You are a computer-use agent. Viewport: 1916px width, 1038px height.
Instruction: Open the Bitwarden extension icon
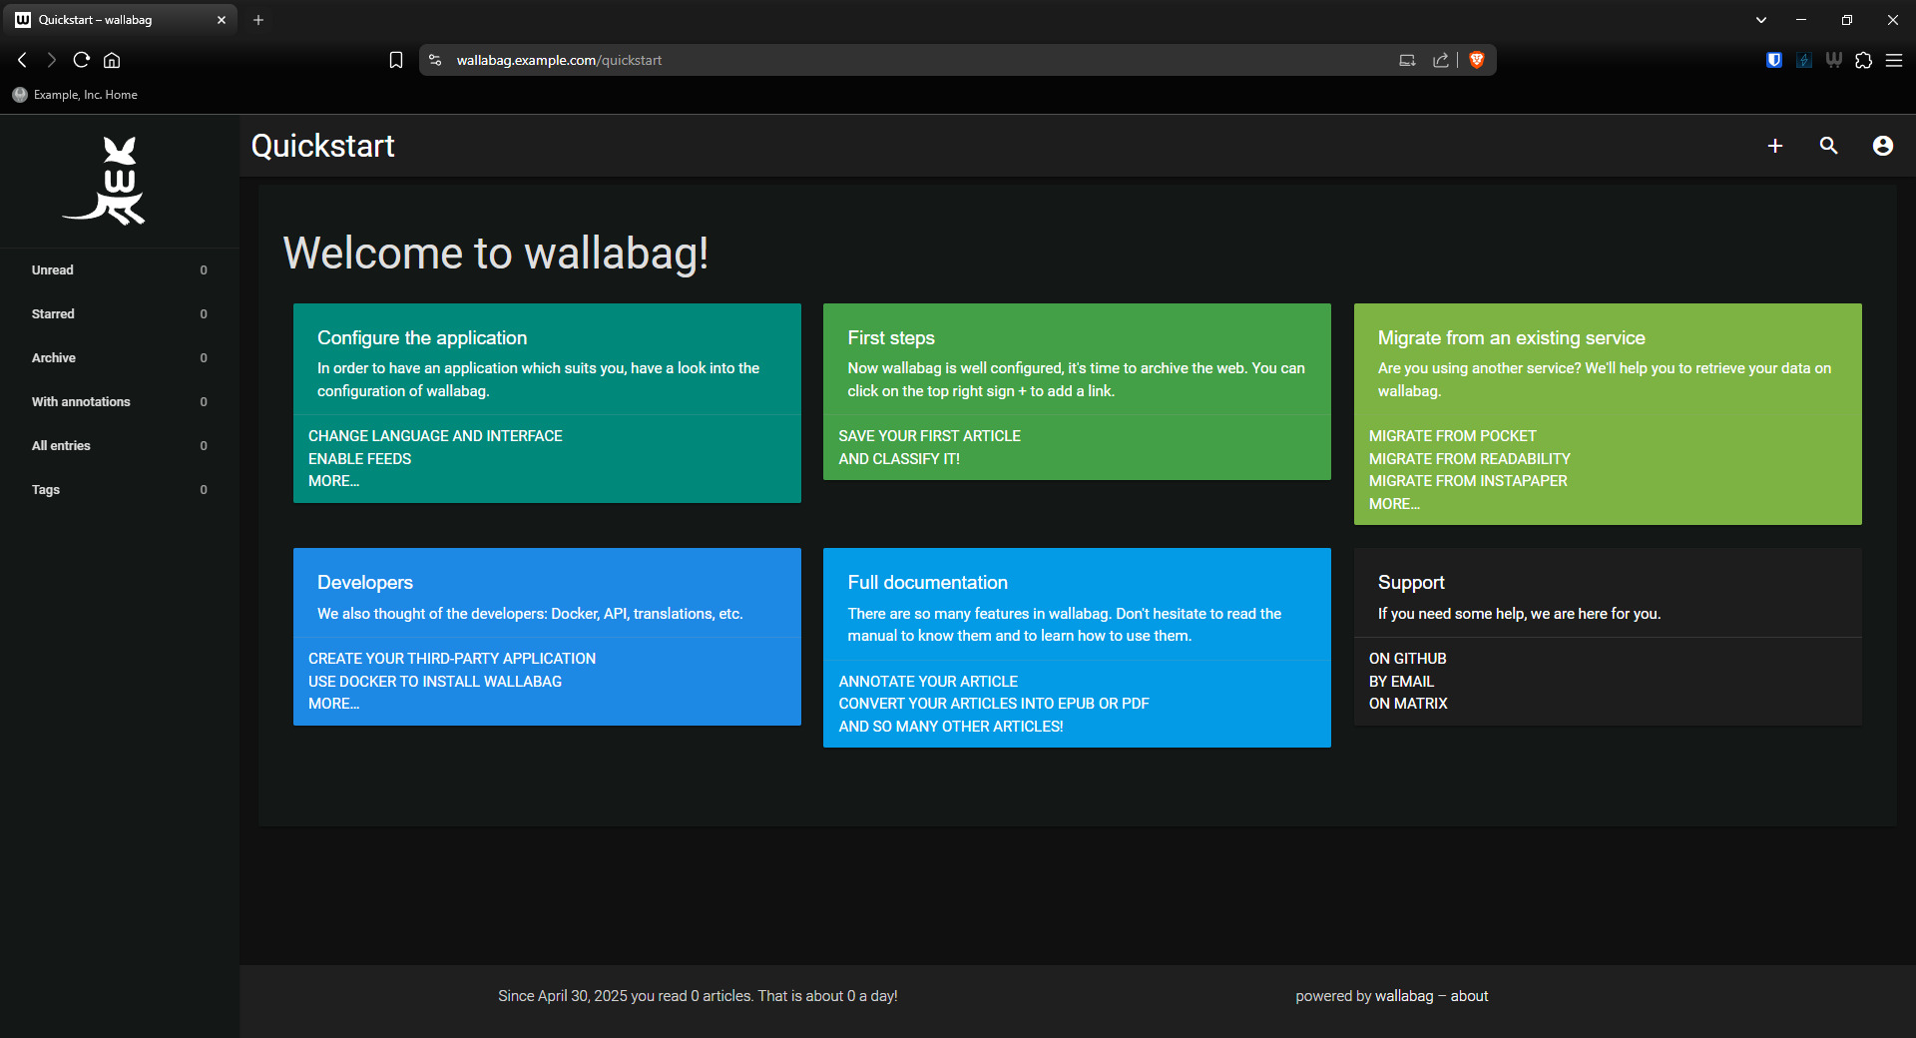pos(1773,60)
